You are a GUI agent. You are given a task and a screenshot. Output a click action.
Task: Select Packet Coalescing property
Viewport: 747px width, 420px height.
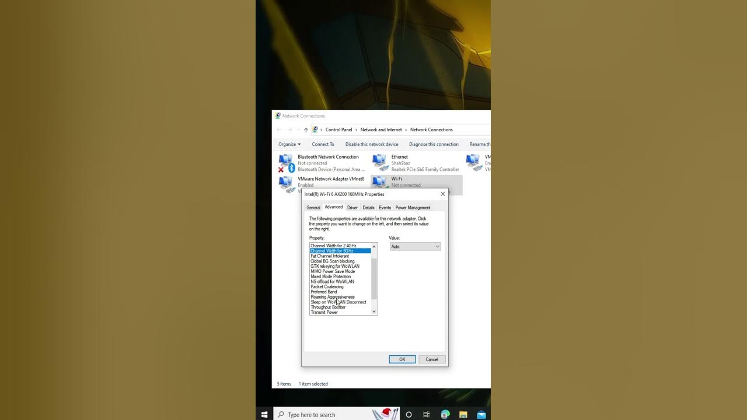coord(340,286)
